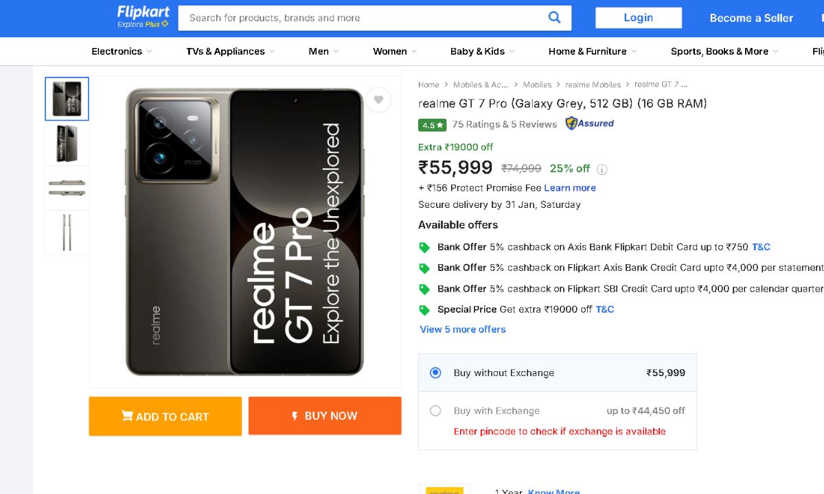Screen dimensions: 824x494
Task: Expand the Electronics category menu
Action: pyautogui.click(x=122, y=51)
